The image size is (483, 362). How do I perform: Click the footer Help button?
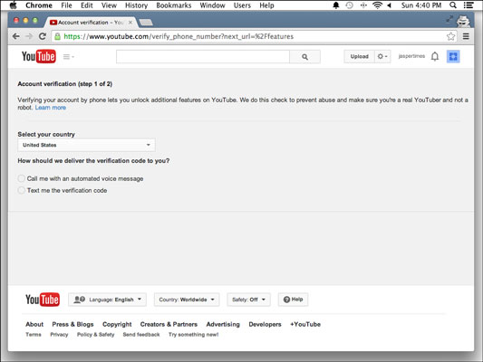(x=293, y=300)
